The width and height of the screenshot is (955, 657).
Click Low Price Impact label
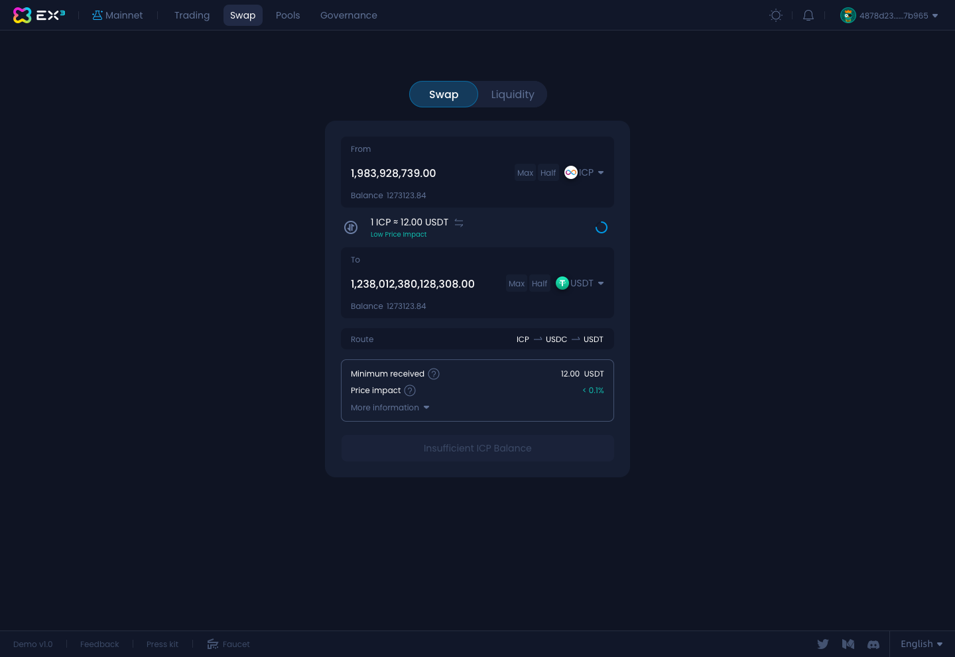tap(399, 235)
